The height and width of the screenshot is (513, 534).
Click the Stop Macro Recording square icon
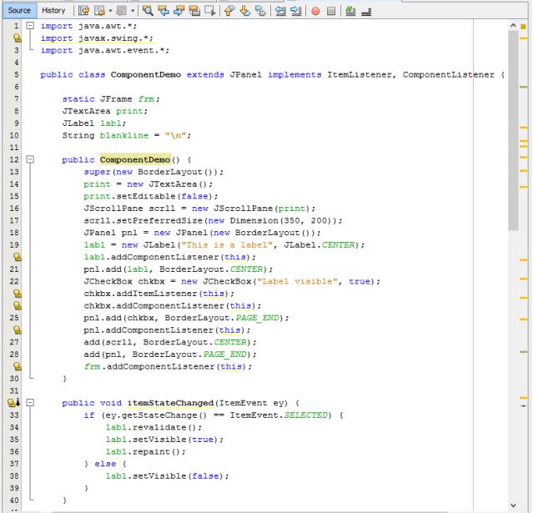pos(331,11)
